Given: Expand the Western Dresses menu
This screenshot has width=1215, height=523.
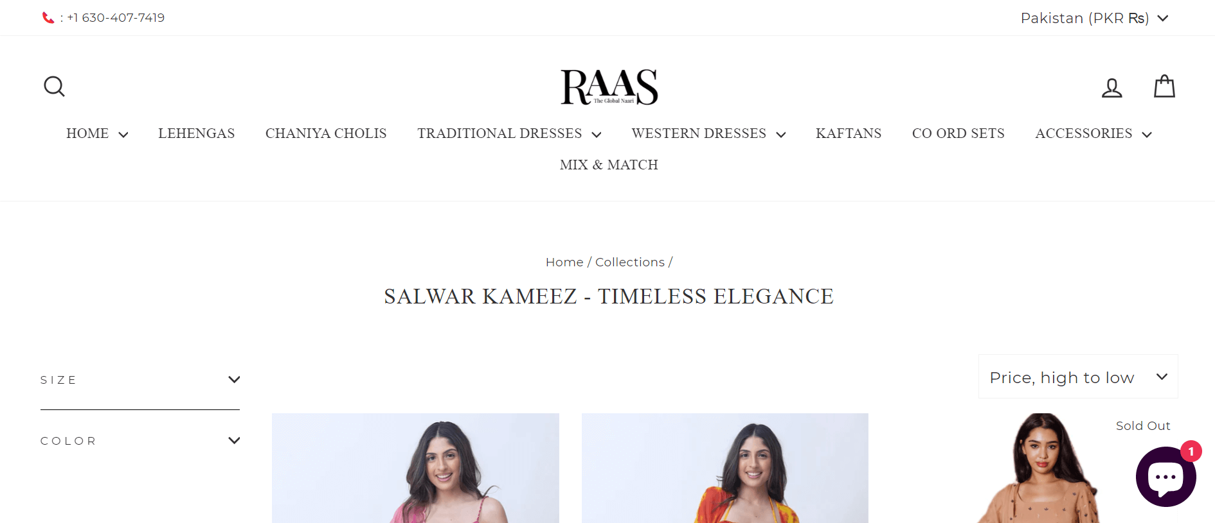Looking at the screenshot, I should 708,133.
